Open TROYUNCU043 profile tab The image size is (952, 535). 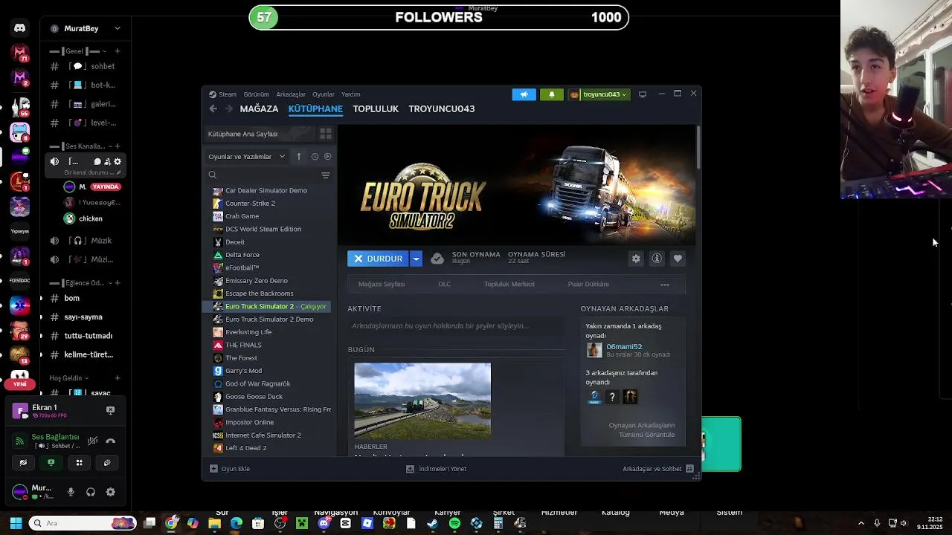click(x=442, y=109)
